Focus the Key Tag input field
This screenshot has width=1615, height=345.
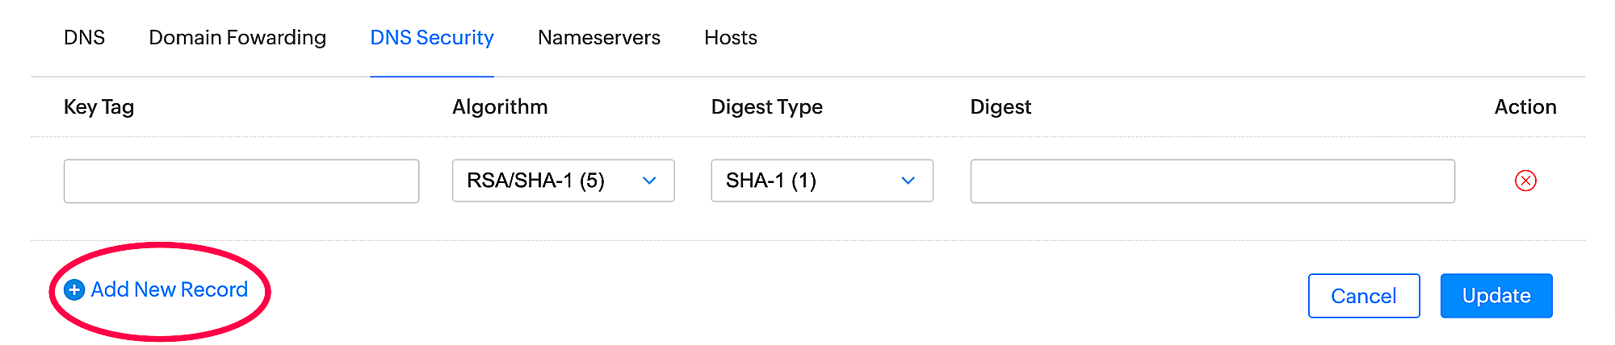pos(241,181)
